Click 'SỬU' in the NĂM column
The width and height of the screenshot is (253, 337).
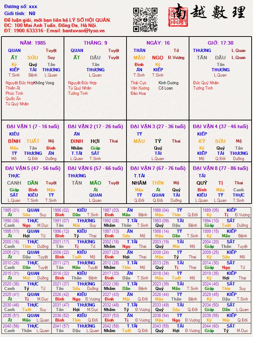click(x=33, y=58)
